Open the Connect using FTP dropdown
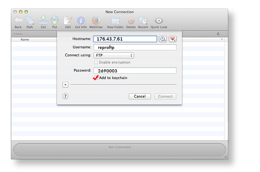 [114, 55]
